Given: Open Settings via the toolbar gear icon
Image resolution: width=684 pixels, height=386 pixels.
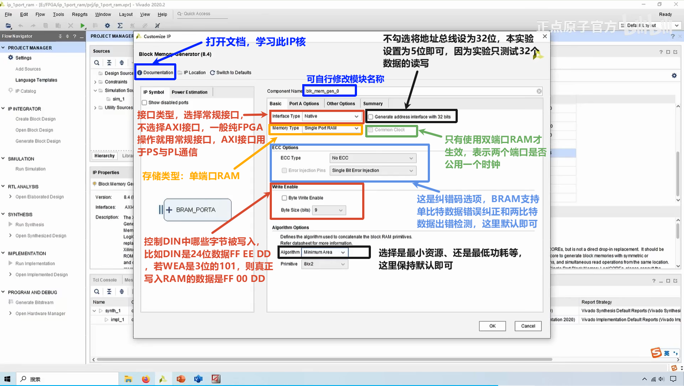Looking at the screenshot, I should tap(108, 26).
